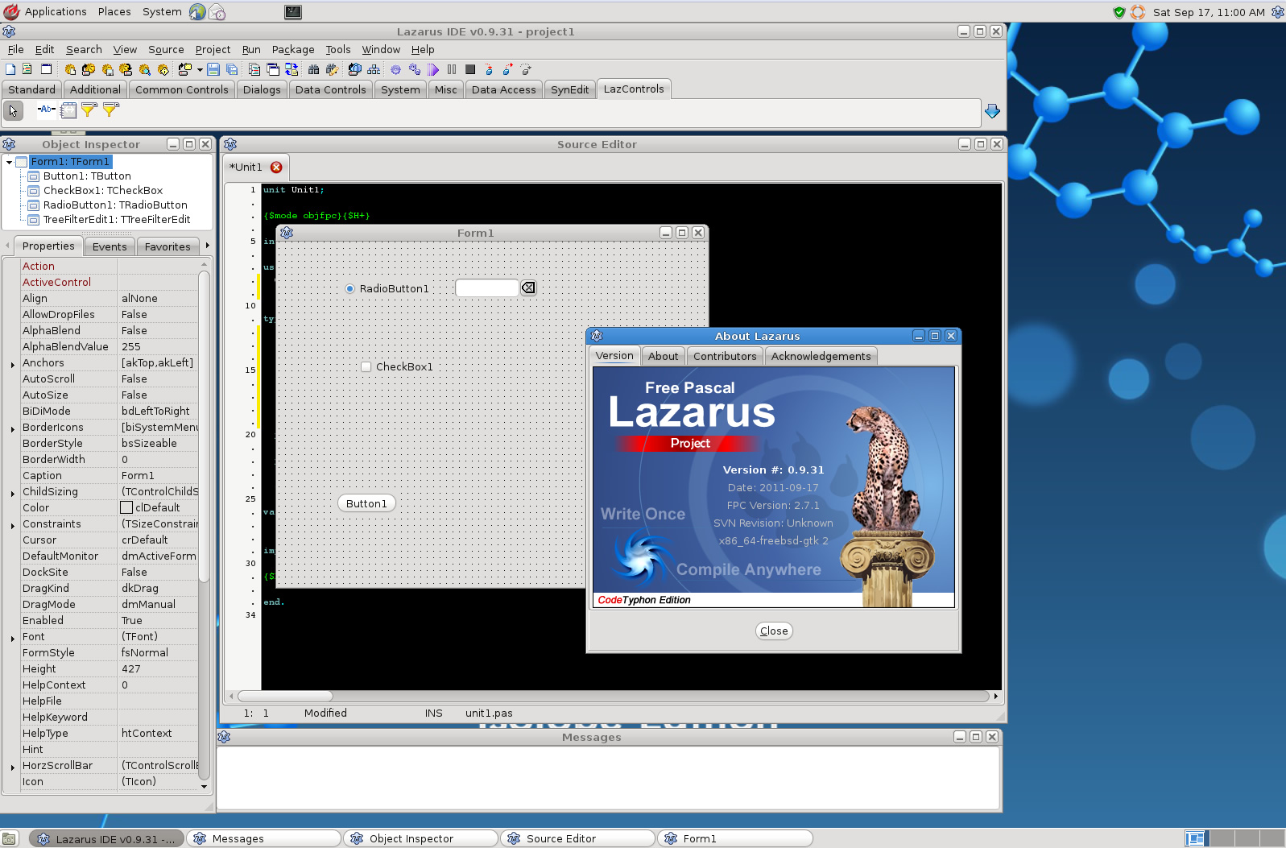Select the arrow pointer selection tool
The width and height of the screenshot is (1286, 848).
click(13, 110)
